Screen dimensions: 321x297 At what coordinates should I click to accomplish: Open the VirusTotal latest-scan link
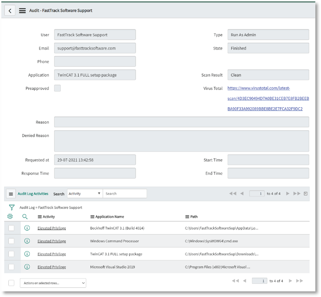[x=268, y=98]
